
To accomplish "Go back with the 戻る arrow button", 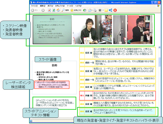I will (x=34, y=10).
